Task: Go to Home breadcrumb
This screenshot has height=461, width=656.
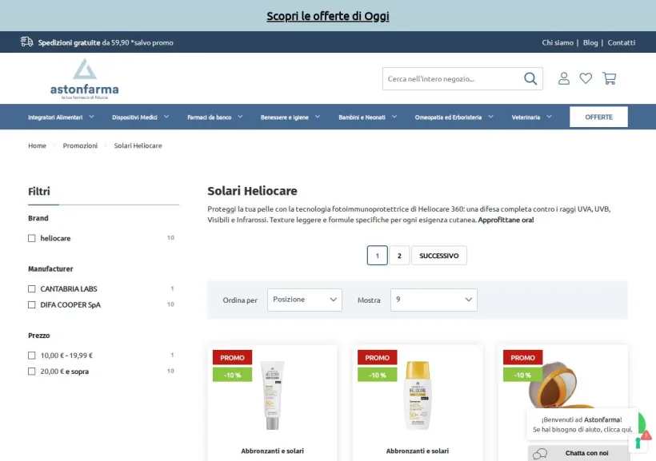Action: point(37,145)
